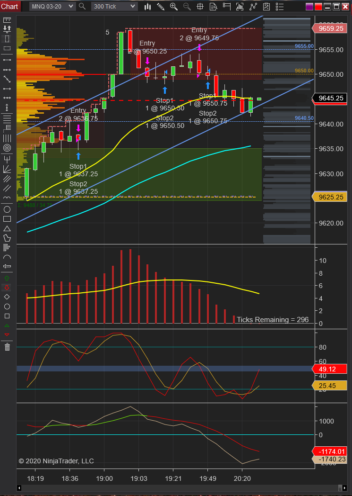
Task: Click the red window link swatch
Action: [318, 6]
